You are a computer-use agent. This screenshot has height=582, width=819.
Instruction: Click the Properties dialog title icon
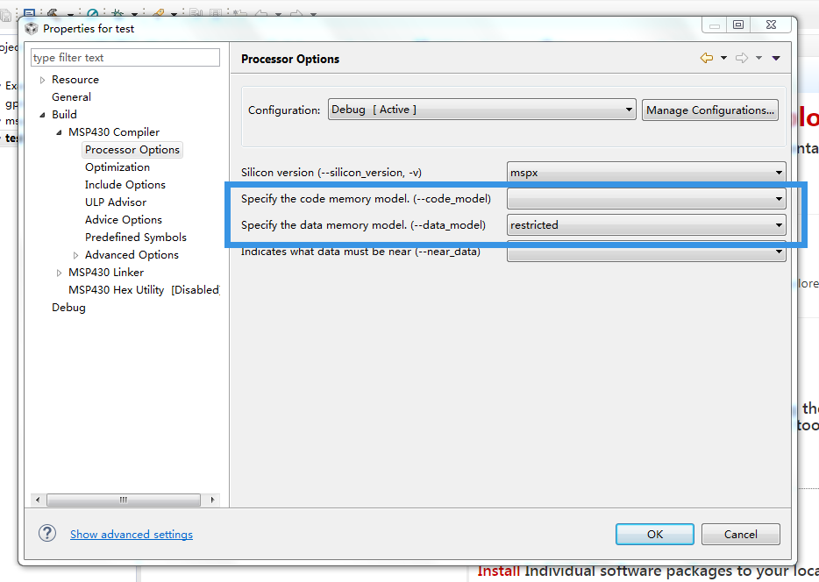(32, 29)
